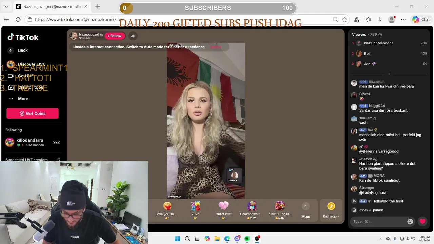Open Strumpa chat user
Screen dimensions: 434x244
(x=367, y=188)
